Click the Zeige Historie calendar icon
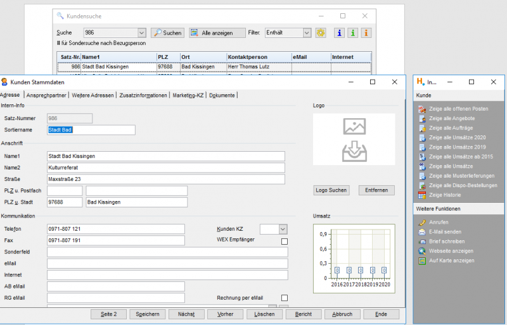This screenshot has width=507, height=325. click(422, 195)
